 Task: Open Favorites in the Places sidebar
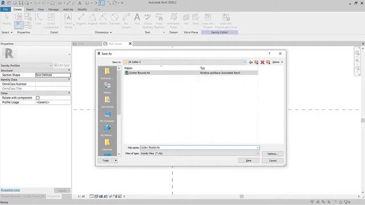tap(107, 144)
